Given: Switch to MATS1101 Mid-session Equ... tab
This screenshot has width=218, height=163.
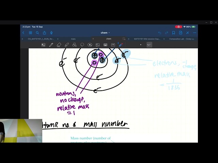Looking at the screenshot, I should [147, 39].
